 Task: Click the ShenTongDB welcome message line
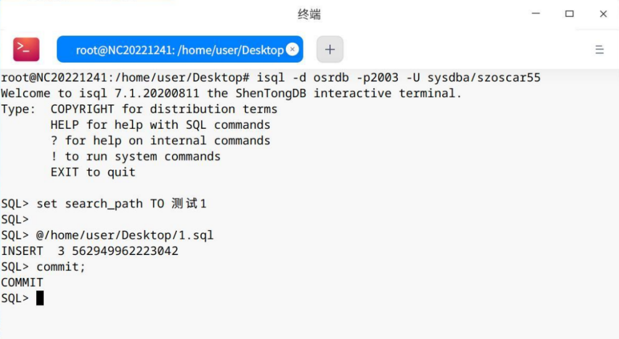231,93
